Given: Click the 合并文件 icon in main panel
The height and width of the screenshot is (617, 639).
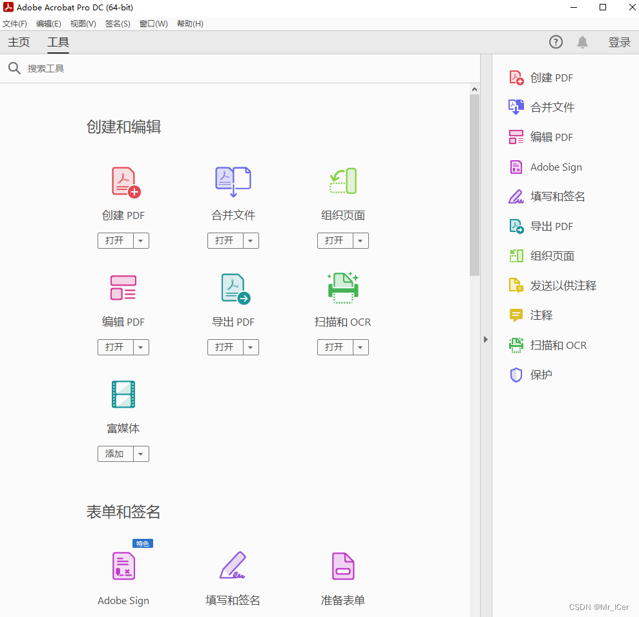Looking at the screenshot, I should pos(233,182).
